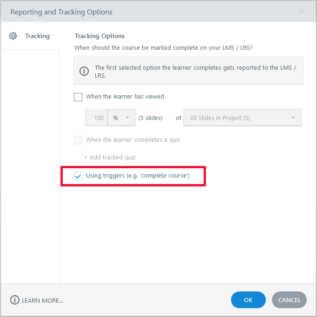This screenshot has width=317, height=317.
Task: Select the Tracking tab in the sidebar
Action: [37, 36]
